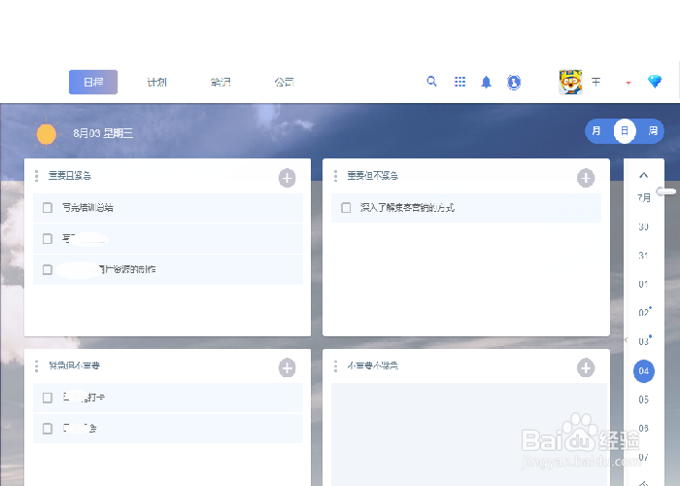Click the 紧急但不重要 panel title
680x486 pixels.
pos(74,365)
